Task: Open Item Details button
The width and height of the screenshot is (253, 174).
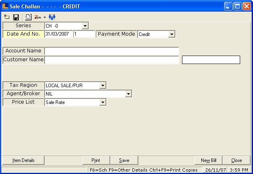Action: coord(23,160)
